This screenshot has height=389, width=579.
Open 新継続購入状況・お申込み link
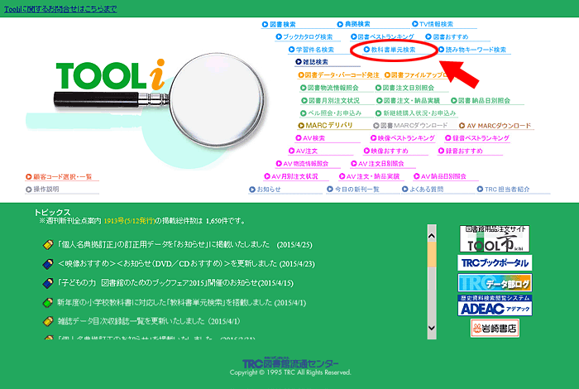point(416,113)
